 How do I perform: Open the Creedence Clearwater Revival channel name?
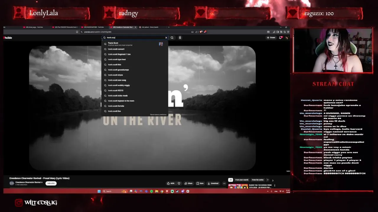[x=28, y=182]
